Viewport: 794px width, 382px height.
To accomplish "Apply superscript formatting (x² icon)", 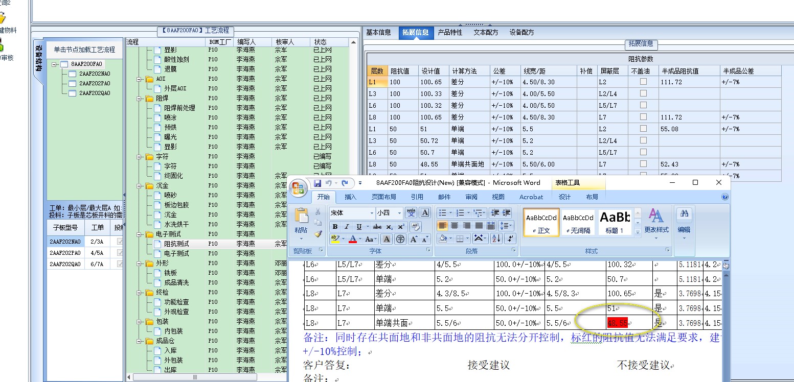I will coord(401,226).
